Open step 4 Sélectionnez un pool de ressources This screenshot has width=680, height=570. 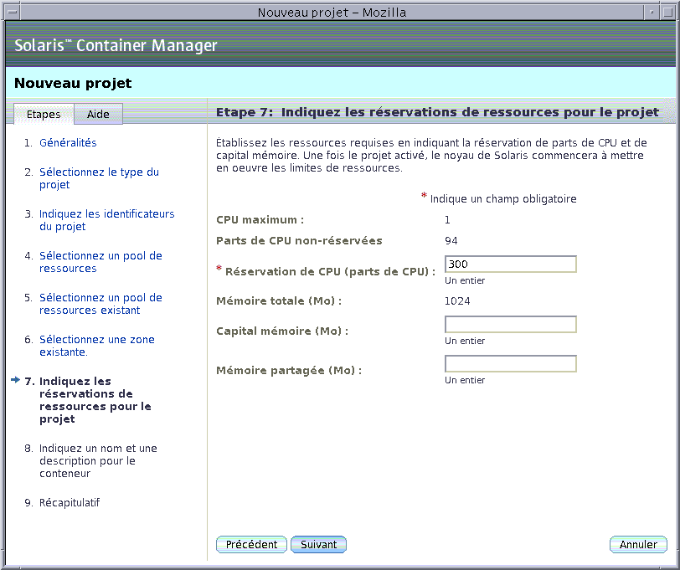point(100,262)
